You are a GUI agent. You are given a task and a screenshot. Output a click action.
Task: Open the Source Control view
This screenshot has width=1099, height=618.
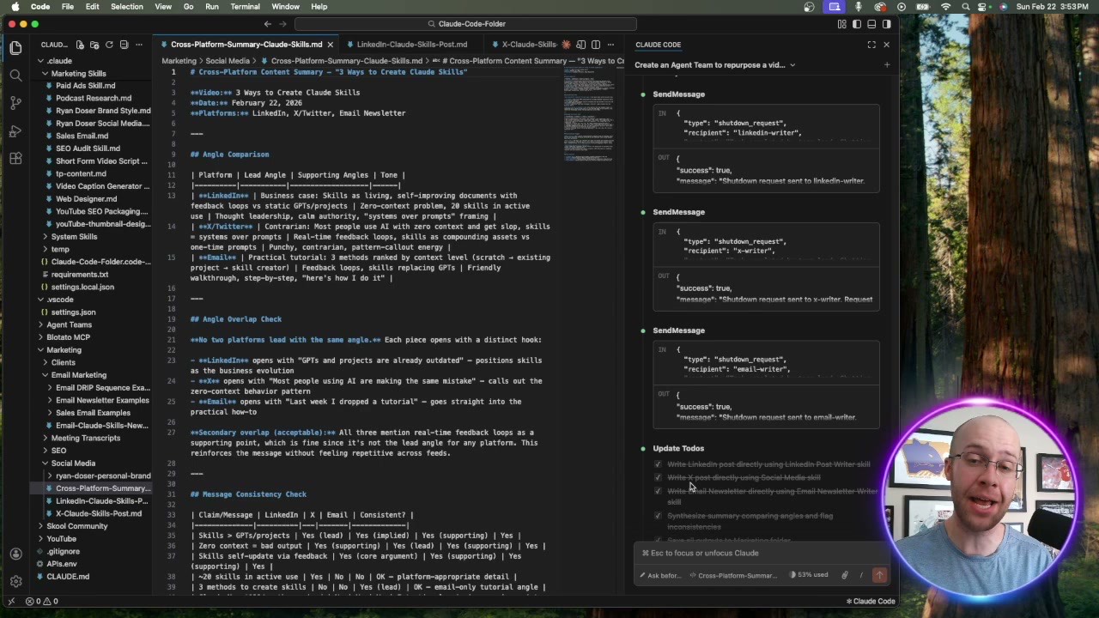pos(15,103)
